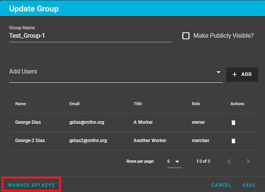The height and width of the screenshot is (192, 265).
Task: Sort table by Name column header
Action: pyautogui.click(x=21, y=104)
